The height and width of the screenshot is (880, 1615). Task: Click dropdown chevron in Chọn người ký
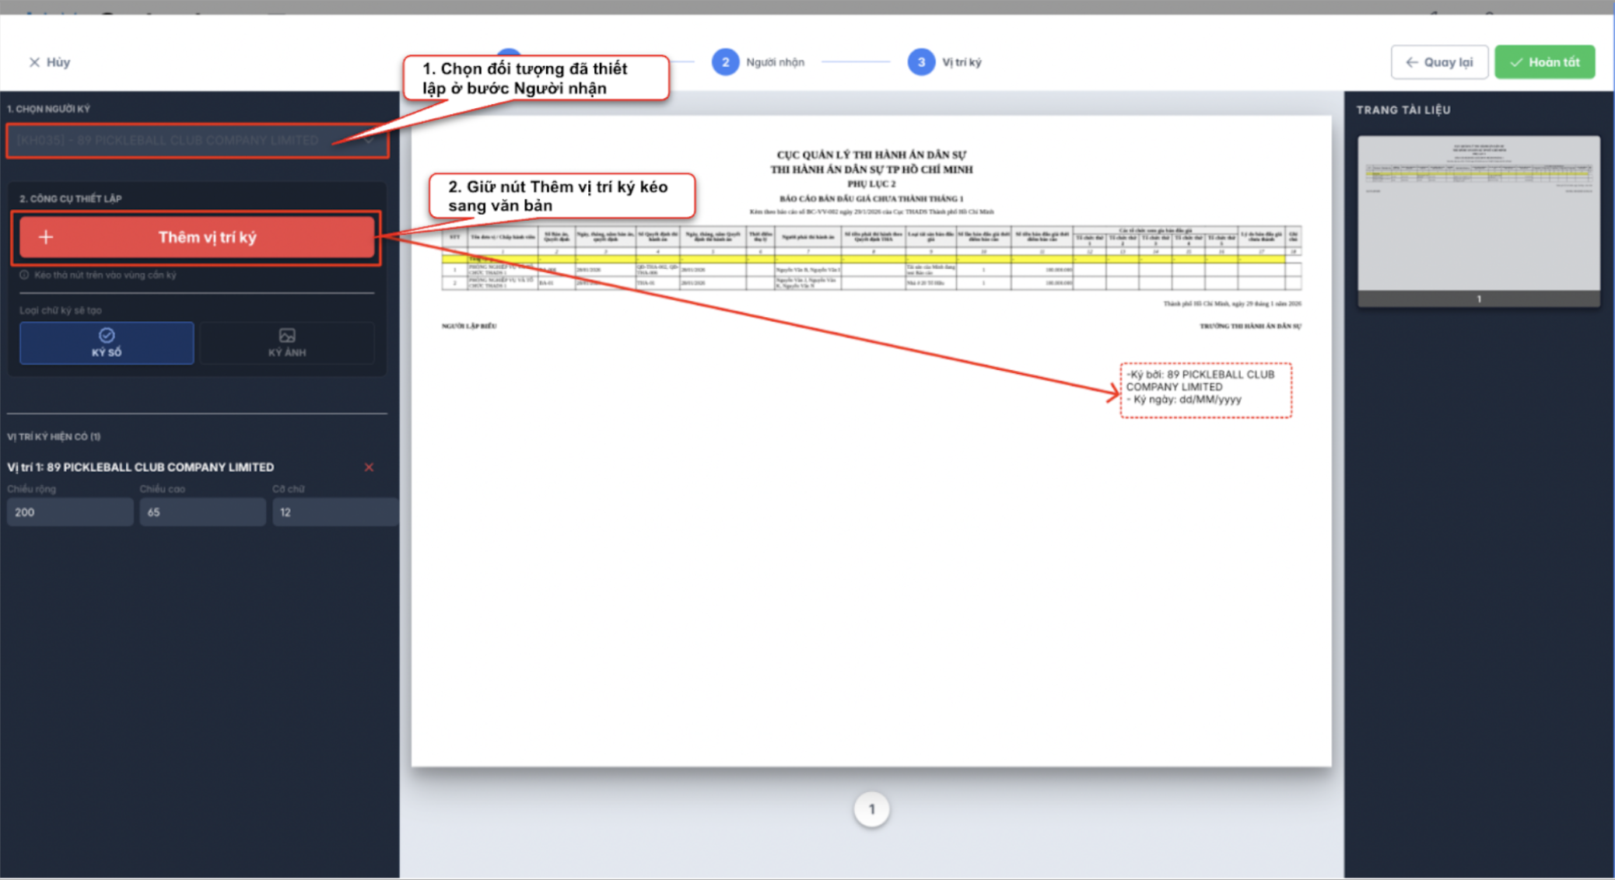[x=369, y=141]
